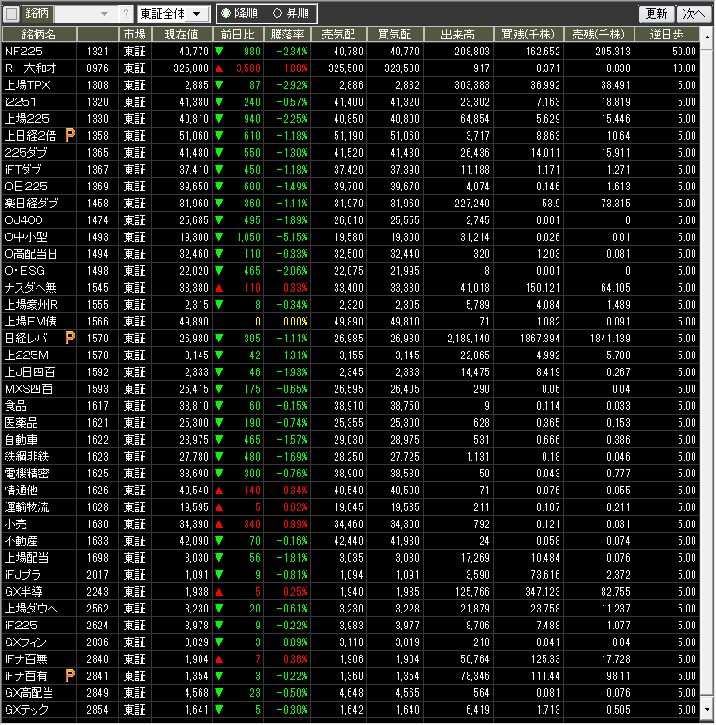This screenshot has width=716, height=725.
Task: Sort by the 出来高 column header
Action: coord(457,34)
